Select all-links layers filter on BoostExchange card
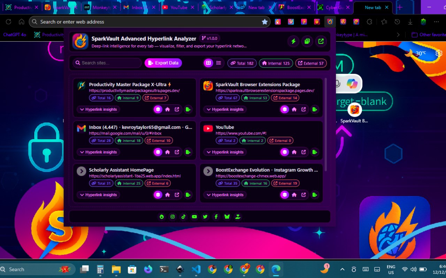This screenshot has width=446, height=278. pyautogui.click(x=285, y=195)
